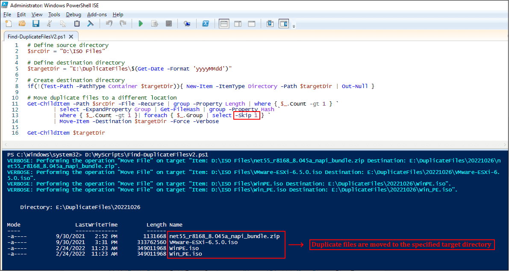Viewport: 509px width, 271px height.
Task: Start PowerShell.exe in separate window icon
Action: point(206,24)
